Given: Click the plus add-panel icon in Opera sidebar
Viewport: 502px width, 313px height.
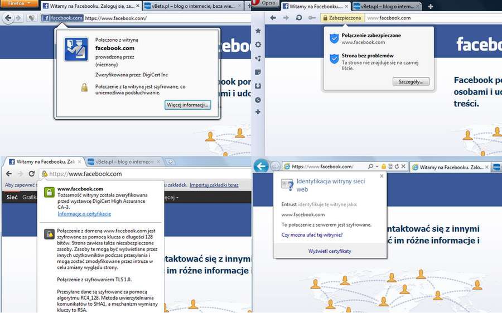Looking at the screenshot, I should click(x=258, y=112).
